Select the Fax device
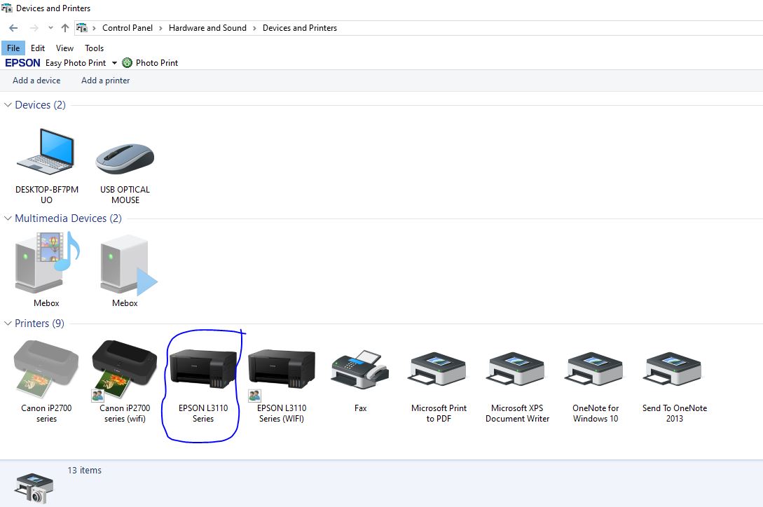Image resolution: width=763 pixels, height=507 pixels. click(360, 369)
